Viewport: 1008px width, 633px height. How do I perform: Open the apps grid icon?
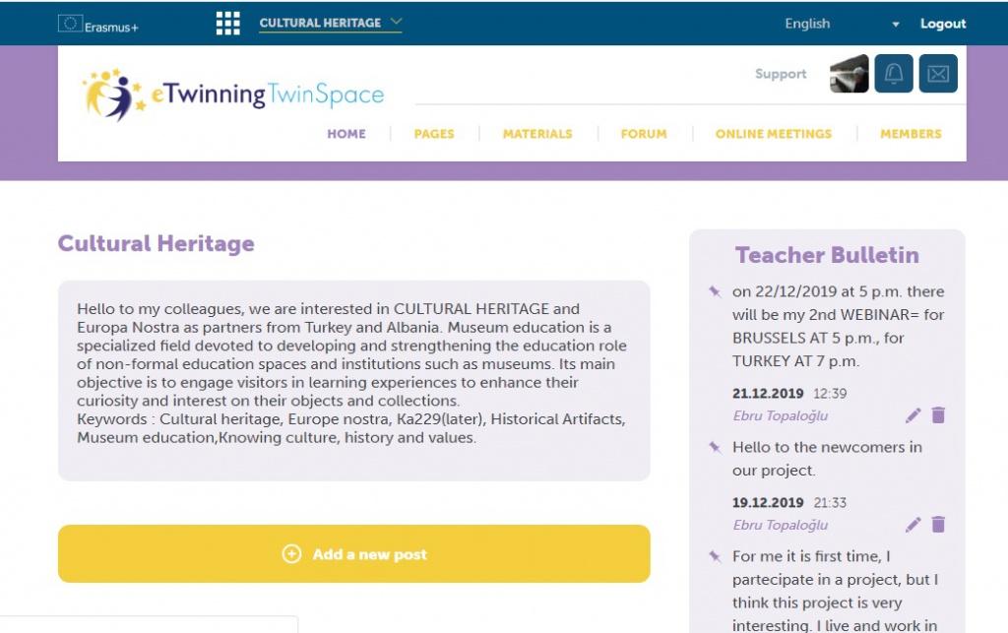[227, 24]
